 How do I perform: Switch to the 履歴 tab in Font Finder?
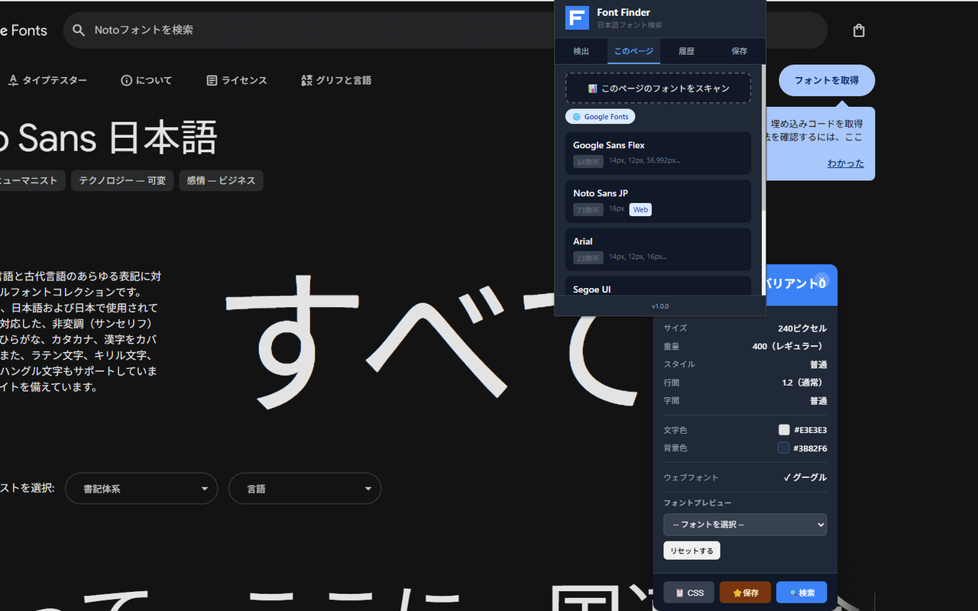685,50
